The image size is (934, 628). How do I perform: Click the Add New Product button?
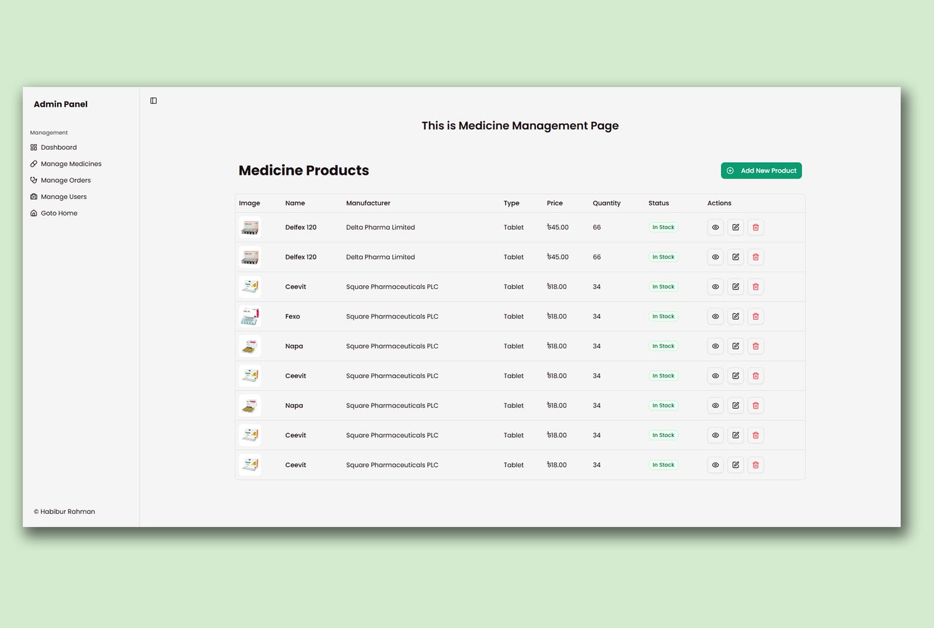(x=761, y=170)
